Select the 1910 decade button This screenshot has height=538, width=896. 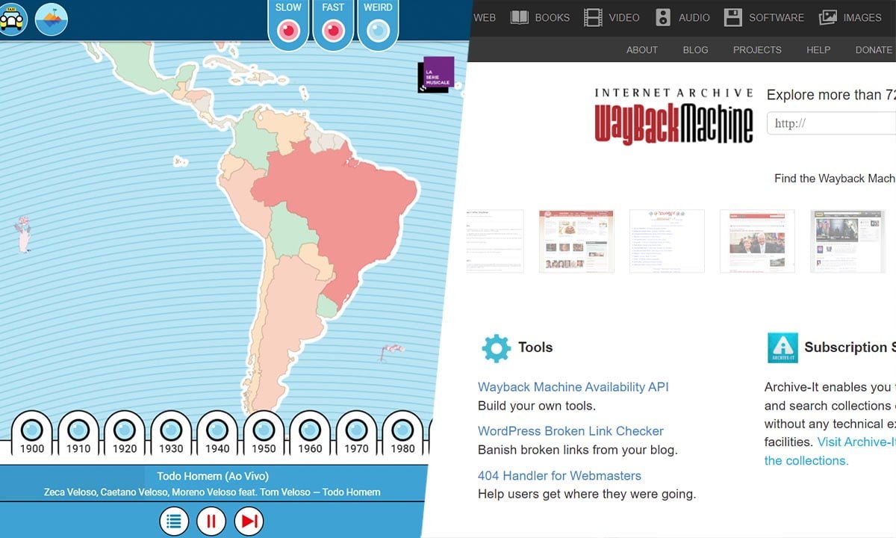[x=78, y=433]
